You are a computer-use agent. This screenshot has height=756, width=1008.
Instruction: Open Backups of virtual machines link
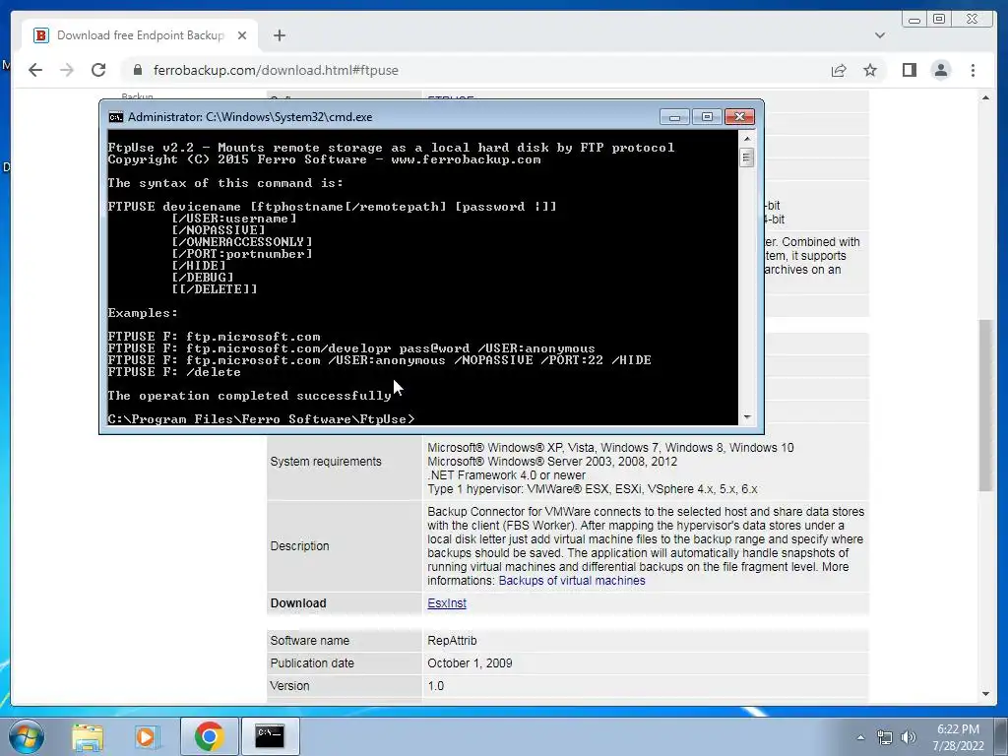572,581
